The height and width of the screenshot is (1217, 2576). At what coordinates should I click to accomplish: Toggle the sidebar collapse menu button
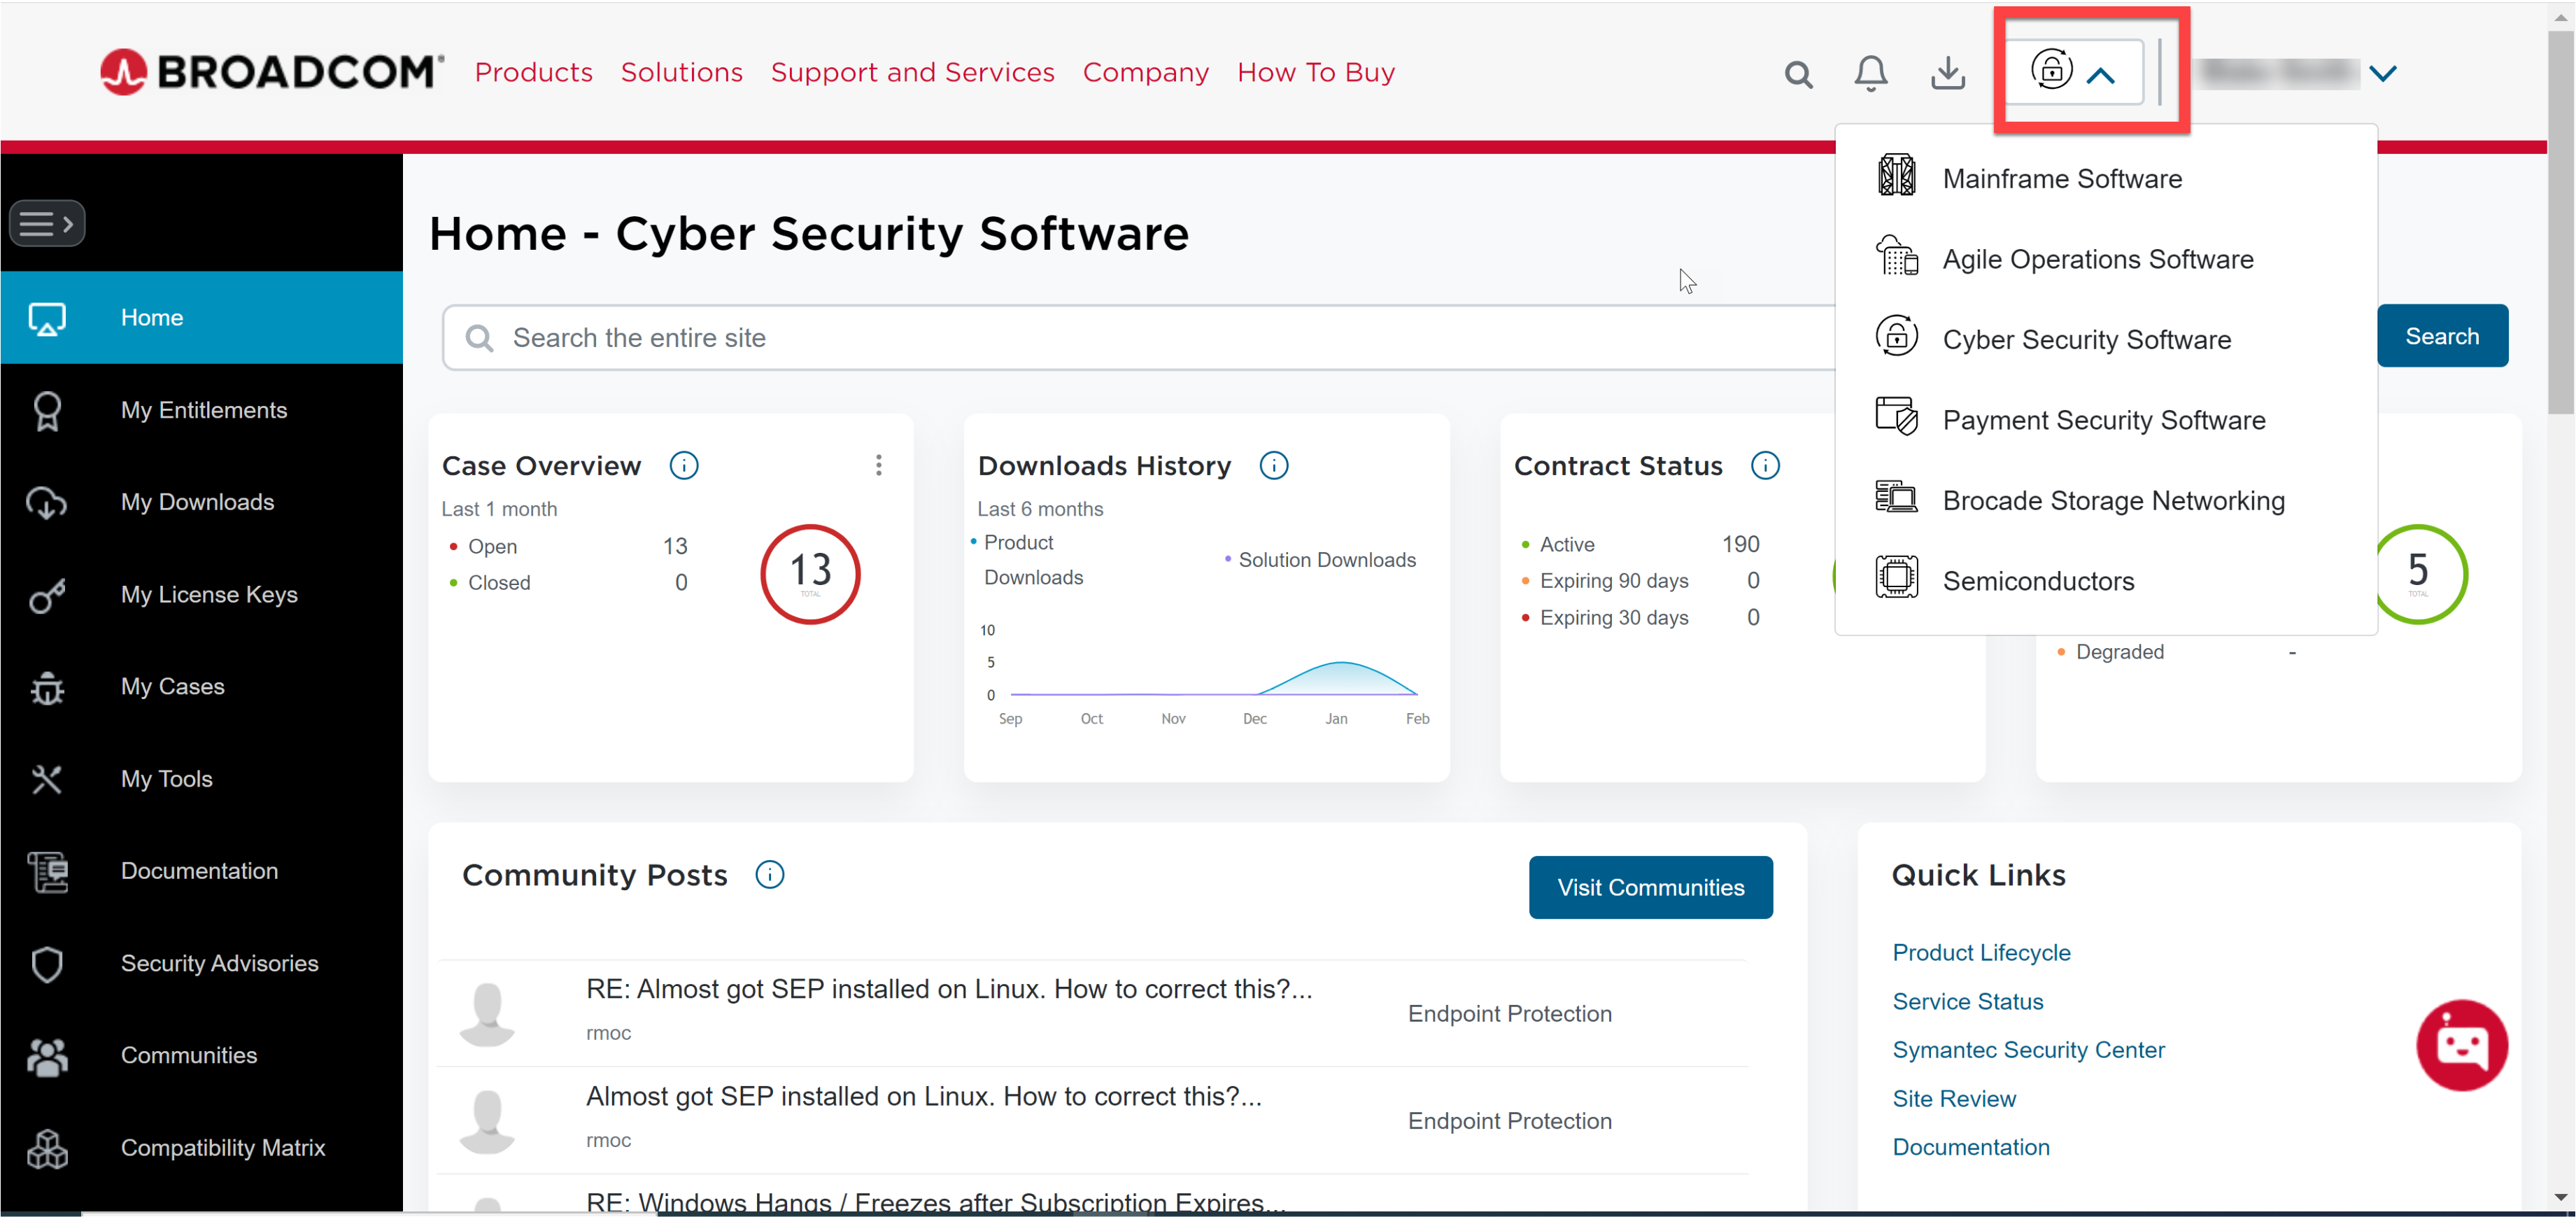47,223
